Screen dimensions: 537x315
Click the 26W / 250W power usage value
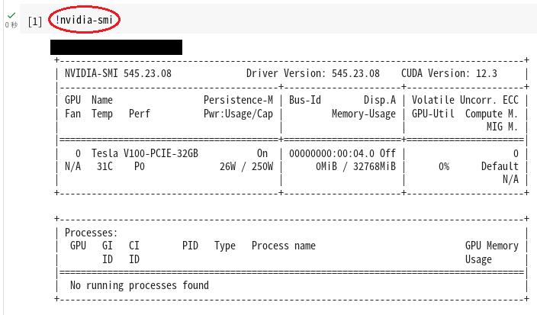pyautogui.click(x=246, y=166)
